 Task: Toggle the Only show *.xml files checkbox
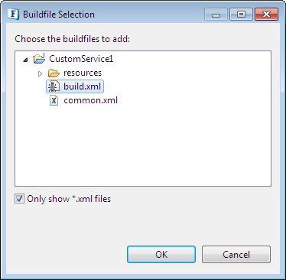click(19, 199)
